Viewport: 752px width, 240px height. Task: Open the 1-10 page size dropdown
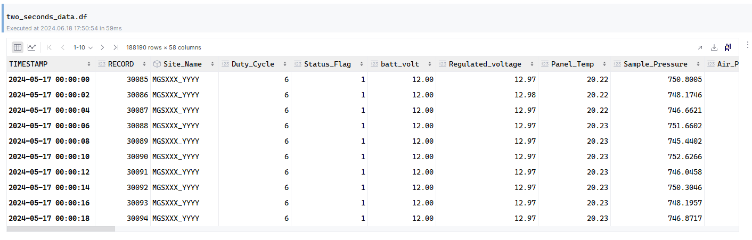point(83,47)
